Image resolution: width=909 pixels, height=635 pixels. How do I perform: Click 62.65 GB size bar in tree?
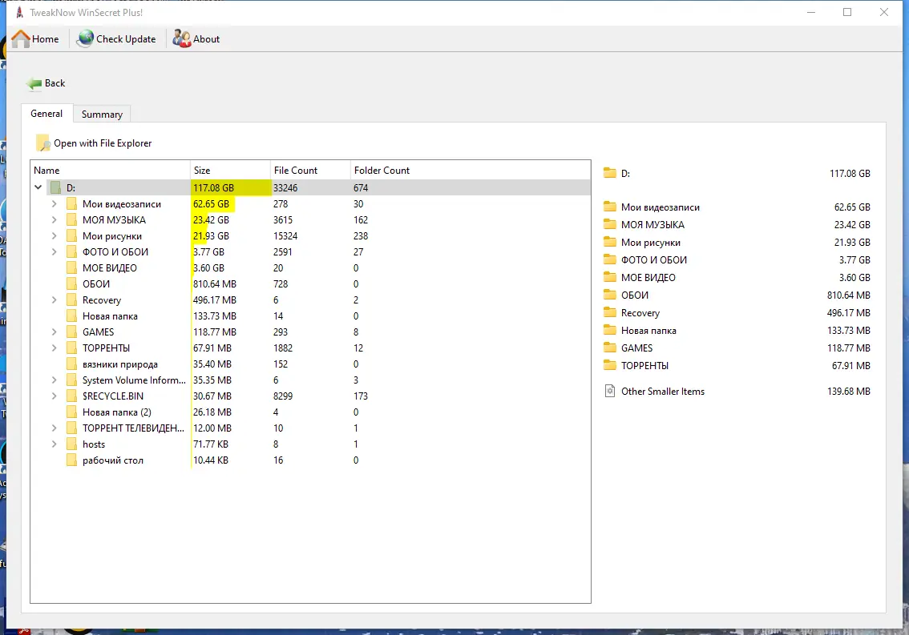pyautogui.click(x=212, y=204)
